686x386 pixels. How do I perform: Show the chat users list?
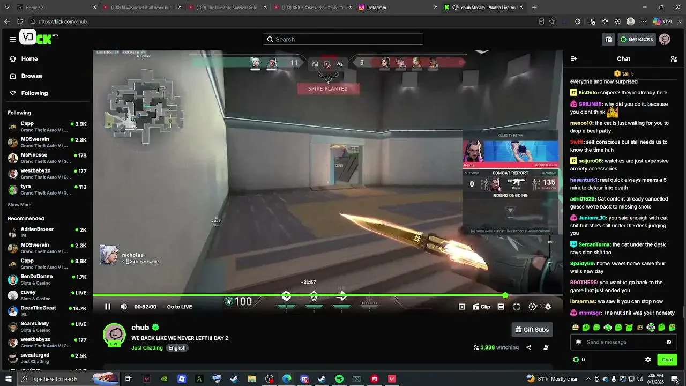(674, 59)
